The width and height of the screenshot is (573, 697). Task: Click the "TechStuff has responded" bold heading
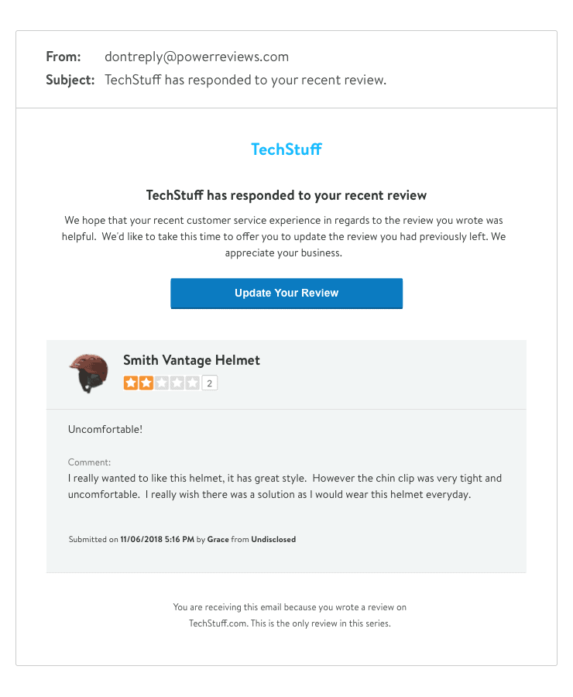point(286,195)
